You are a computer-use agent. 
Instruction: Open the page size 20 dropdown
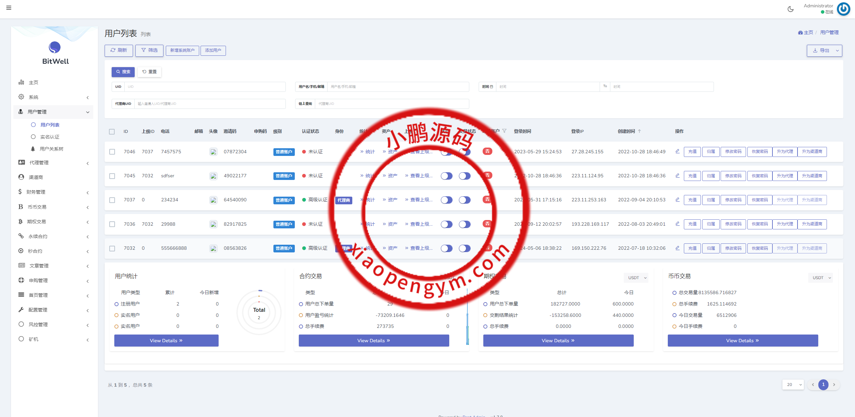(793, 385)
